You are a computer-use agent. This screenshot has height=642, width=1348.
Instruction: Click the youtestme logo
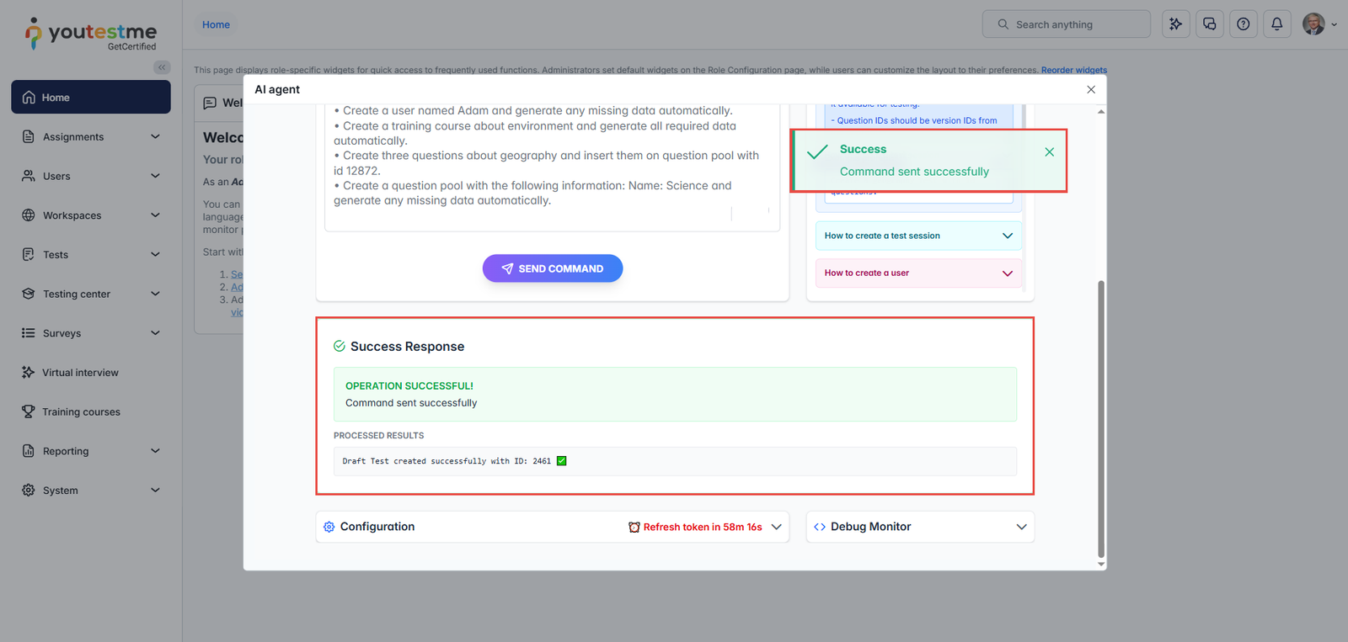(x=91, y=34)
